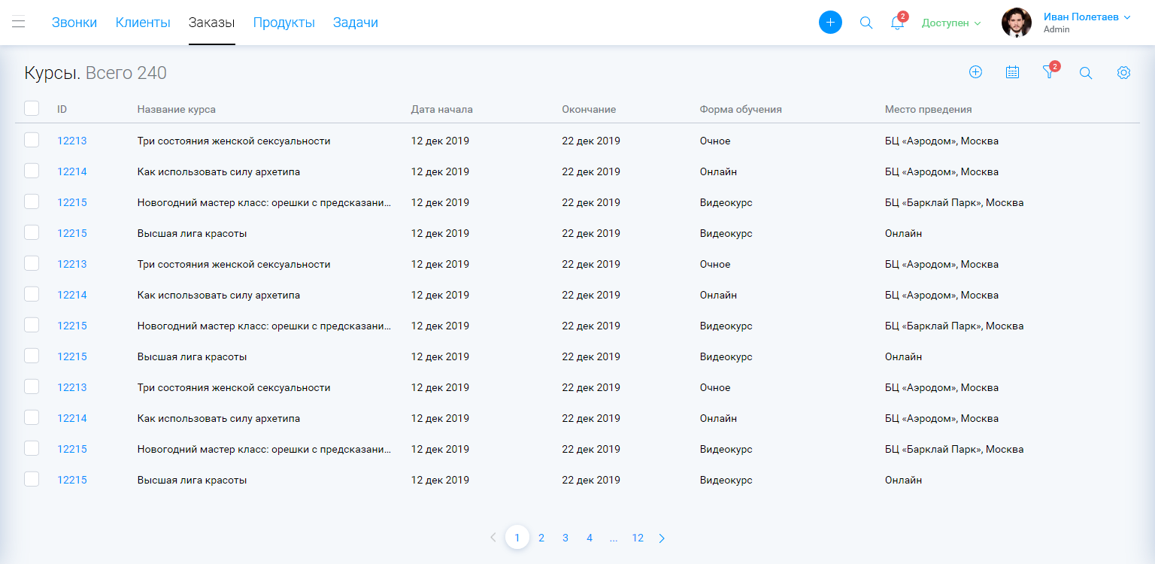1155x564 pixels.
Task: Sort by the Окончание column header
Action: click(x=589, y=109)
